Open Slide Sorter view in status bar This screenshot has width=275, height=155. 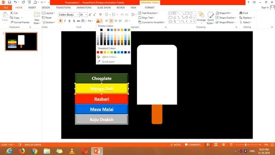216,145
